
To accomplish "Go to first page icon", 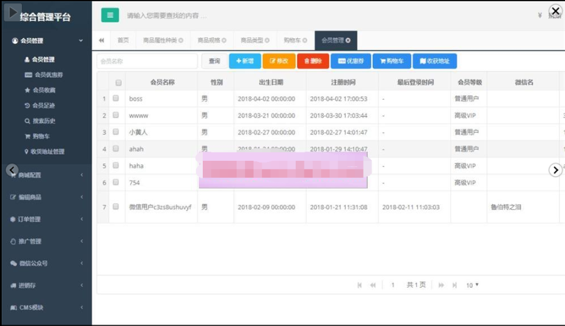I will pyautogui.click(x=359, y=285).
